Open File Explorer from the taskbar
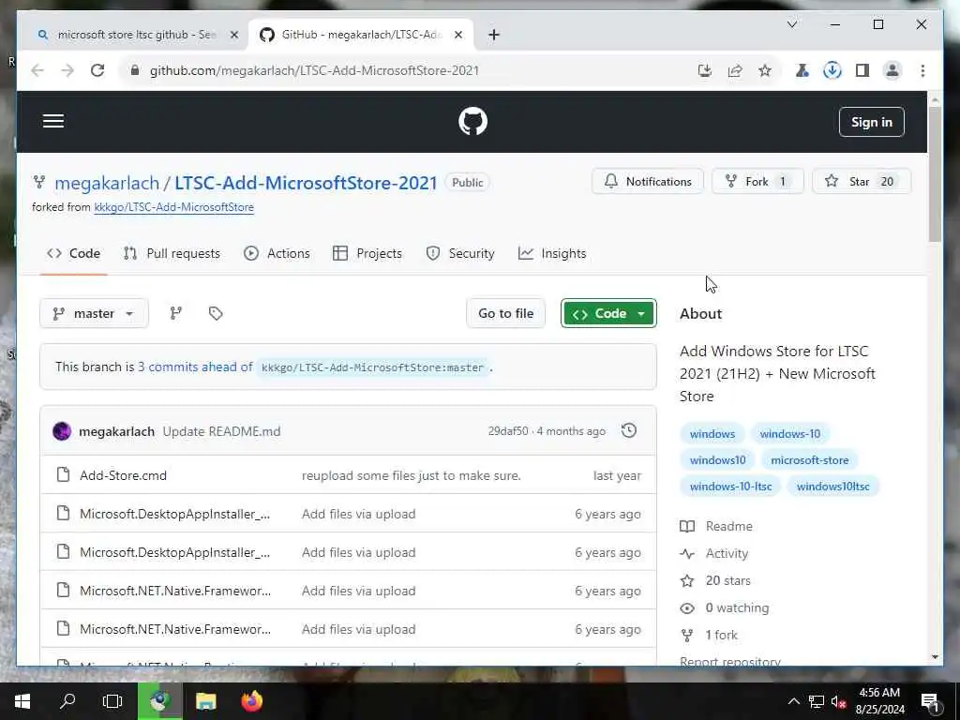 (205, 701)
